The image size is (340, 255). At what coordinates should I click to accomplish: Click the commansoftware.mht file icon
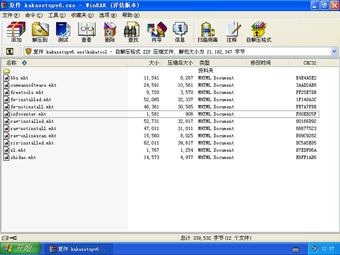[6, 85]
